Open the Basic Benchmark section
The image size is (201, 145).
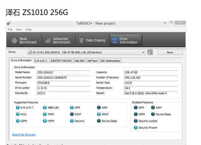click(24, 40)
